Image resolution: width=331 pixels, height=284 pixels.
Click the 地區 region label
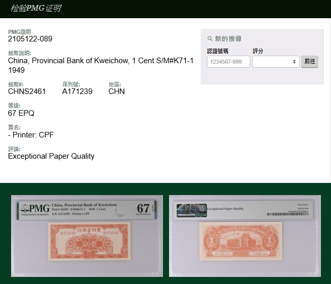click(115, 84)
